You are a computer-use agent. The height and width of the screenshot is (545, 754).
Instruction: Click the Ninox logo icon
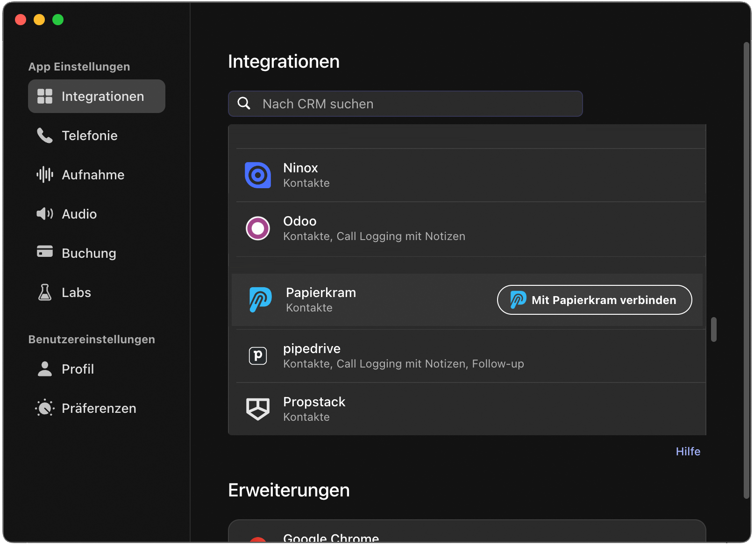pyautogui.click(x=258, y=175)
